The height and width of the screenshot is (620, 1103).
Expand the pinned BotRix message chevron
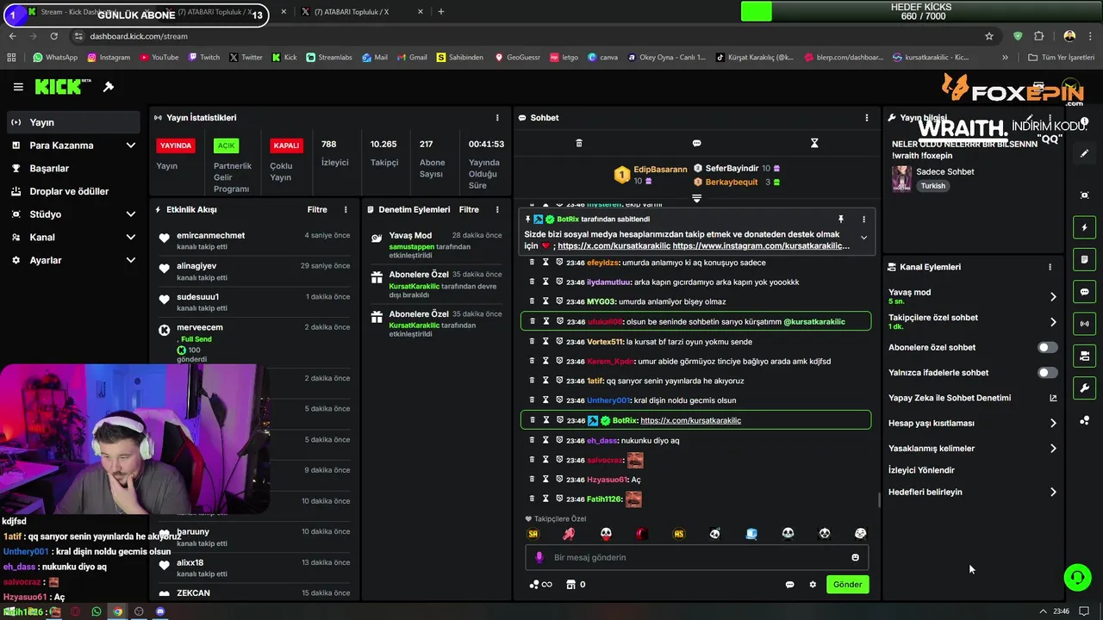click(863, 238)
